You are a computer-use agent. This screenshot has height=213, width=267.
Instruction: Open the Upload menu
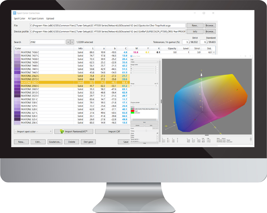50,18
